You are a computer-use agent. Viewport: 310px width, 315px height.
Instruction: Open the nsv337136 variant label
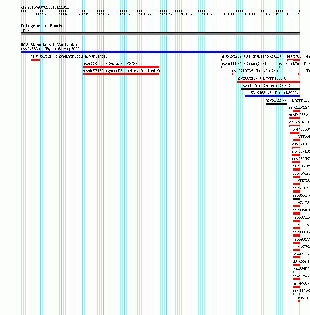click(301, 152)
